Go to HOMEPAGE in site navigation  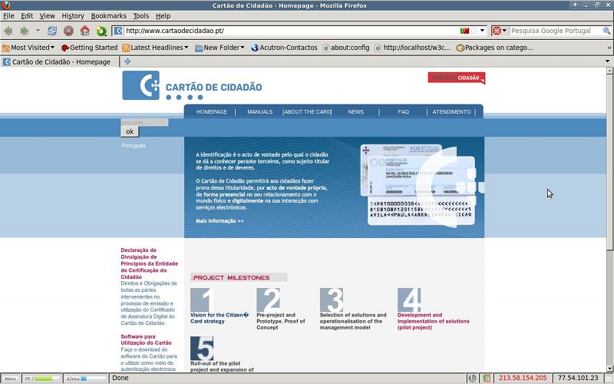212,111
